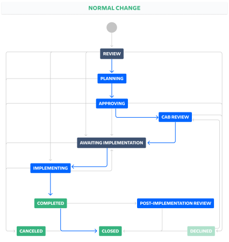Select the PLANNING status node
Screen dimensions: 229x242
click(112, 79)
